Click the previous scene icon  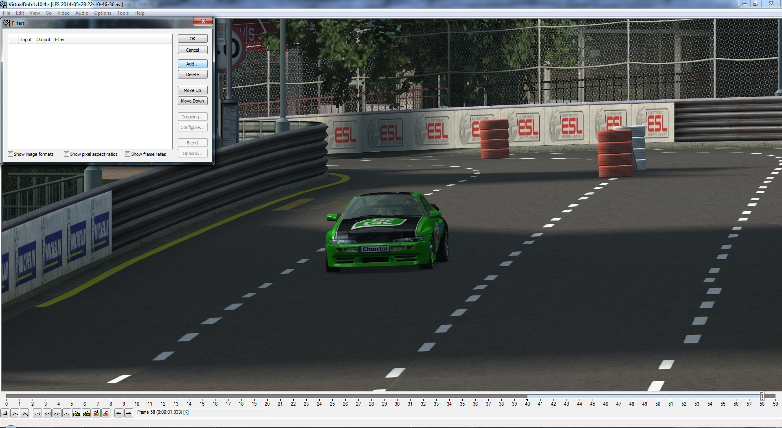coord(96,413)
